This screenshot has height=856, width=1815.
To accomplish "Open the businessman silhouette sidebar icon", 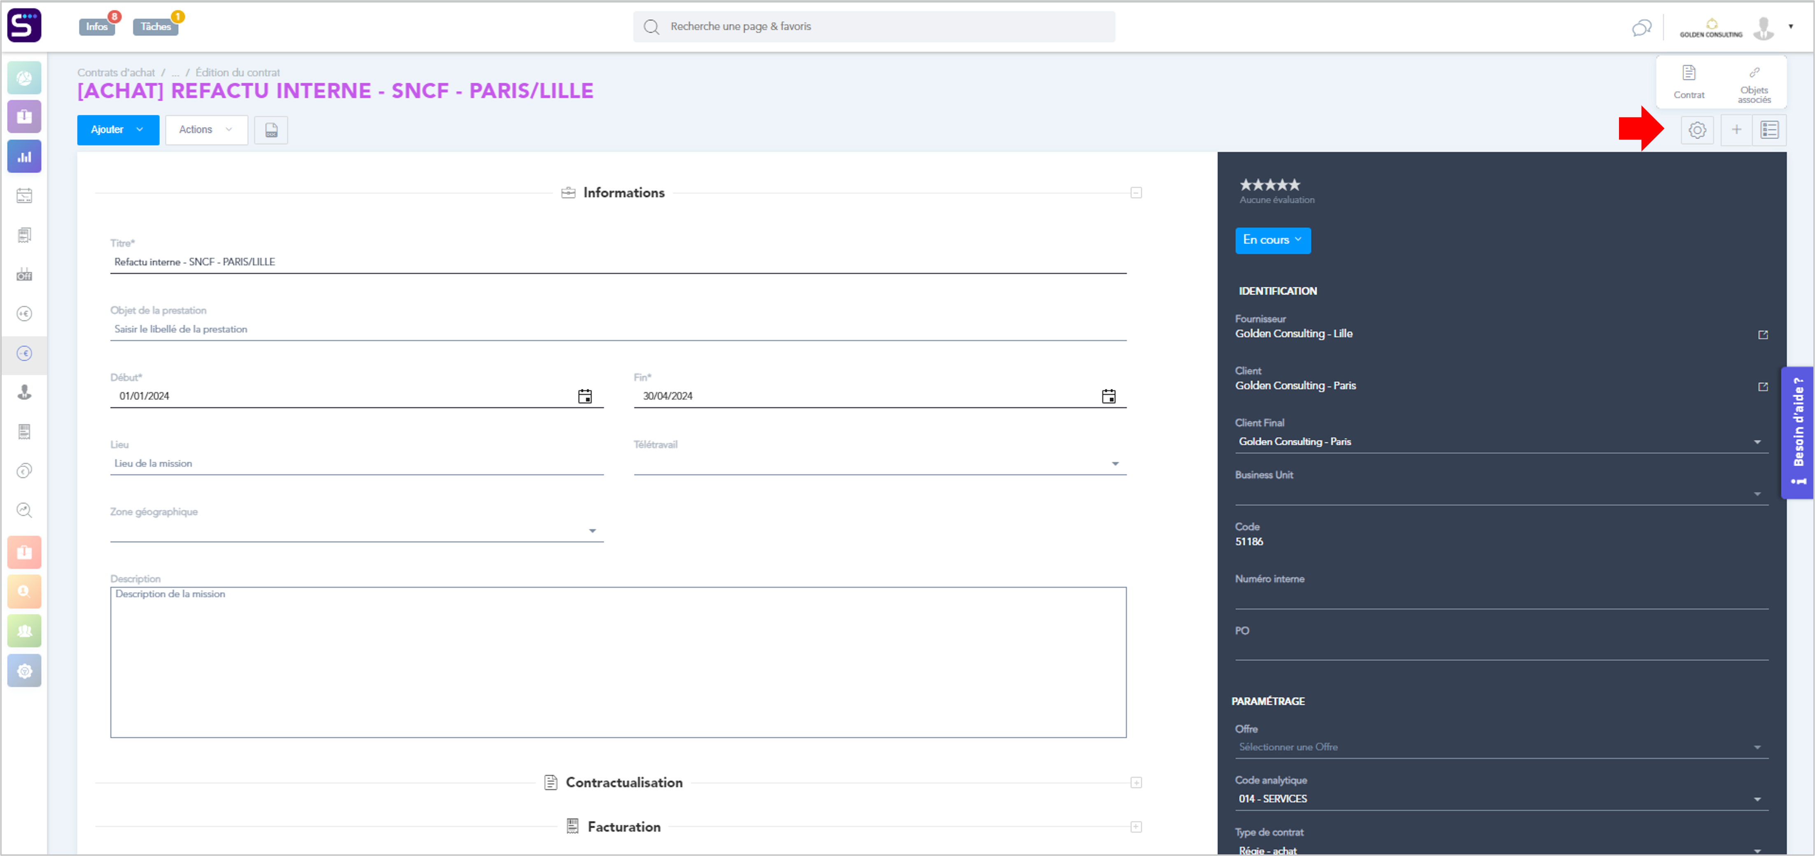I will click(x=24, y=392).
